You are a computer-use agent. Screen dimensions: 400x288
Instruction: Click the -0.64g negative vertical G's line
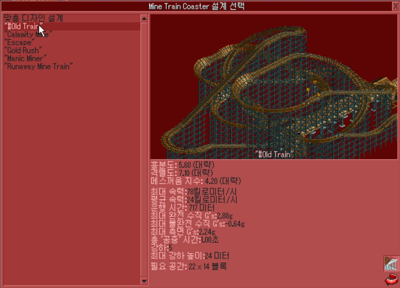pyautogui.click(x=198, y=224)
